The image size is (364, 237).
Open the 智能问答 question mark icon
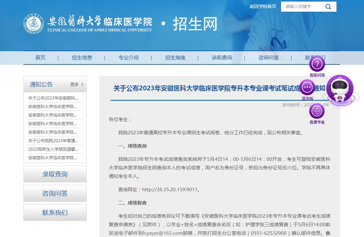pos(317,64)
